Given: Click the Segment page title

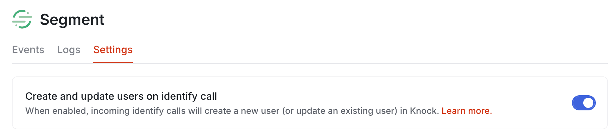Looking at the screenshot, I should (72, 19).
